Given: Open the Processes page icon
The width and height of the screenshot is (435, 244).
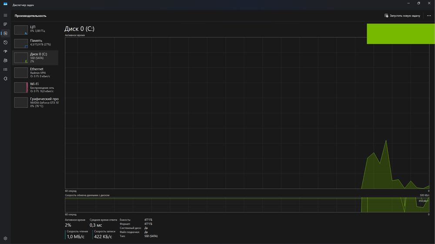Looking at the screenshot, I should (5, 24).
